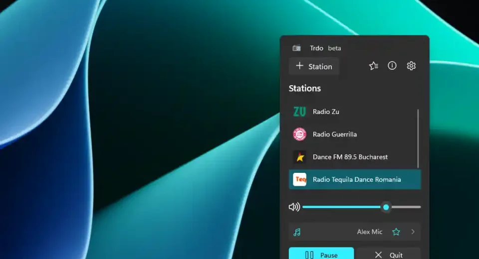Select the Radio Tequila Dance Romania station name
This screenshot has width=479, height=259.
[356, 179]
